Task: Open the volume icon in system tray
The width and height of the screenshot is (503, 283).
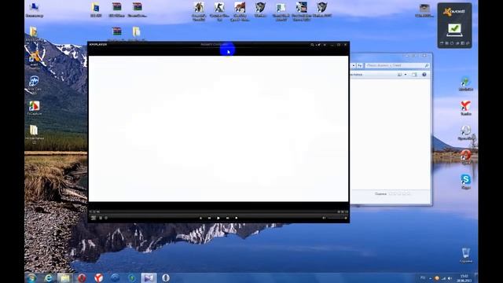Action: tap(450, 278)
